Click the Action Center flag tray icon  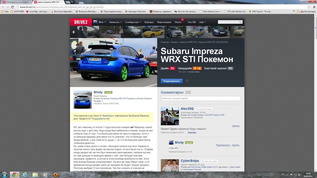click(x=291, y=175)
